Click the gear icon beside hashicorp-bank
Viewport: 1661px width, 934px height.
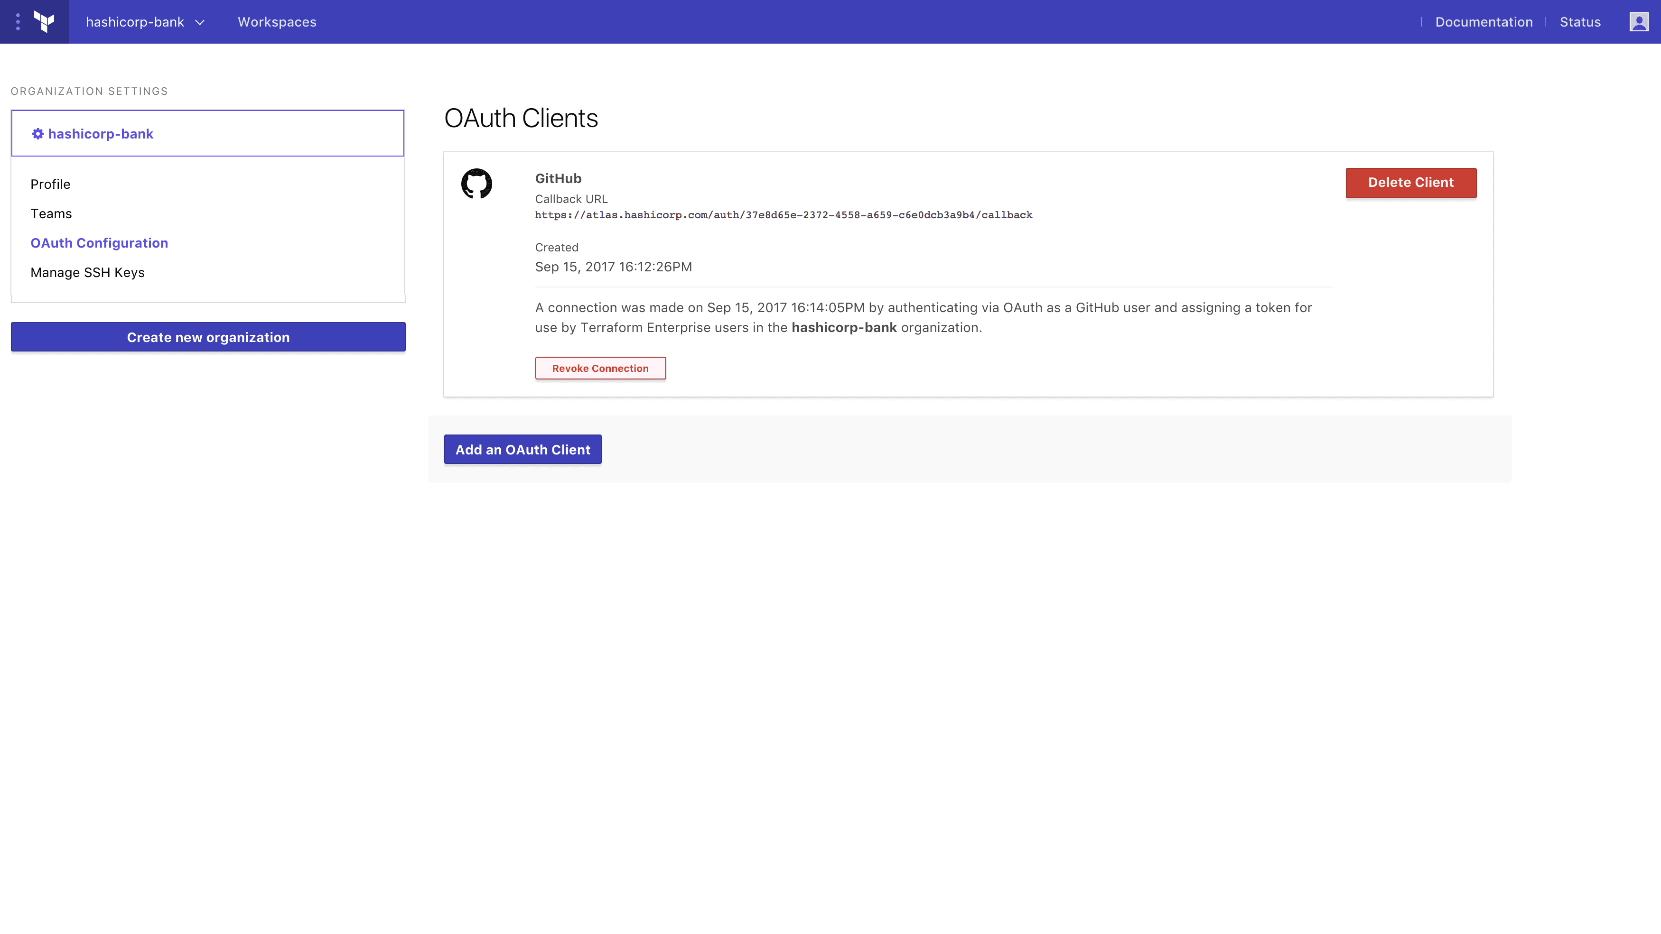point(37,133)
